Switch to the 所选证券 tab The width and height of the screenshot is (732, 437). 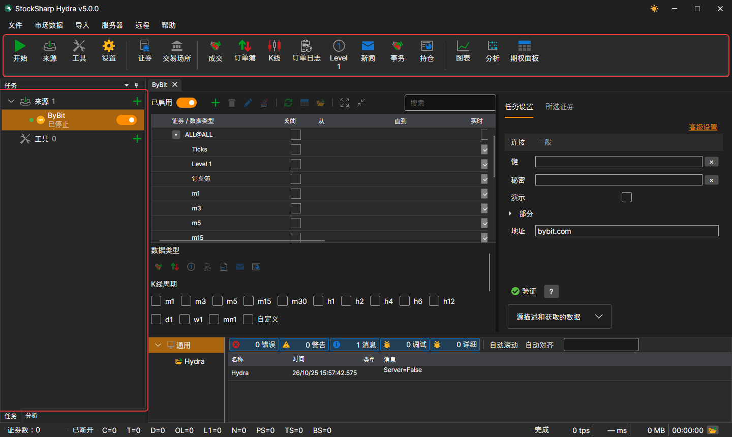pos(560,107)
